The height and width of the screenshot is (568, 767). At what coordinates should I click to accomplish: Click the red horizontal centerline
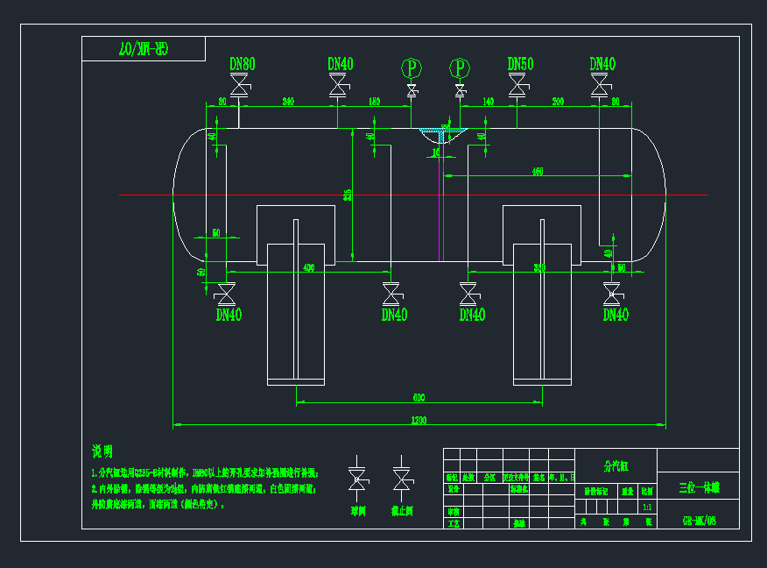131,195
